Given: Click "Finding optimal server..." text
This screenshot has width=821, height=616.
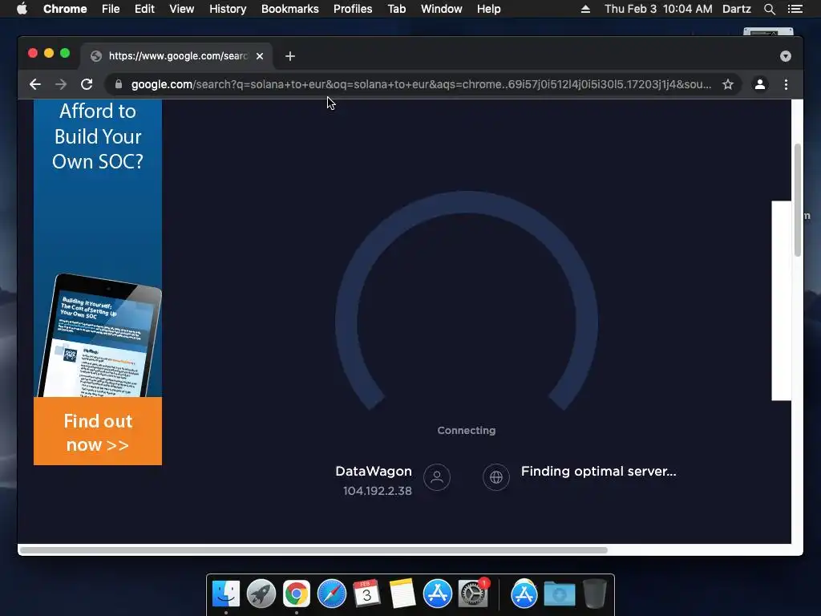Looking at the screenshot, I should point(598,472).
